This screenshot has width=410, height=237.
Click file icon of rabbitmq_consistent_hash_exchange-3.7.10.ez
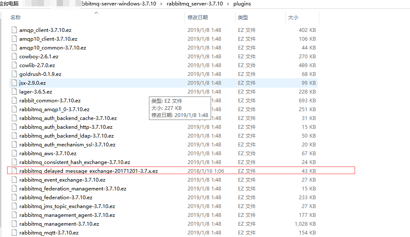[x=14, y=162]
